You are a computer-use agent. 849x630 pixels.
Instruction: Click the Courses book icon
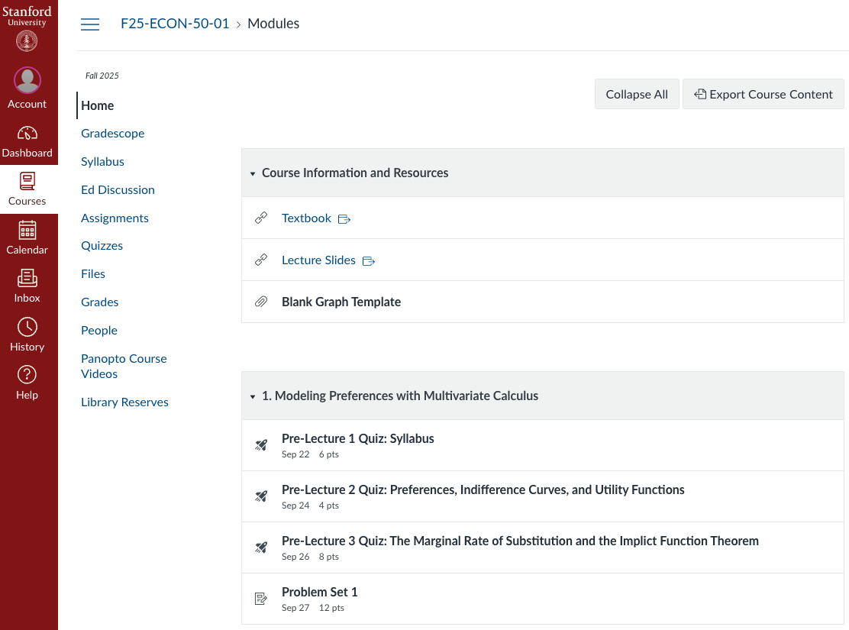click(x=27, y=182)
